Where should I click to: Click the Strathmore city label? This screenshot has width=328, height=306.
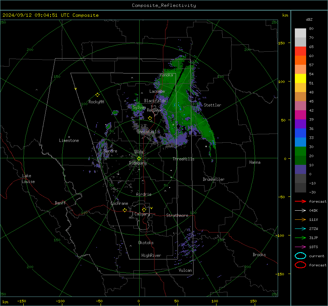point(177,215)
